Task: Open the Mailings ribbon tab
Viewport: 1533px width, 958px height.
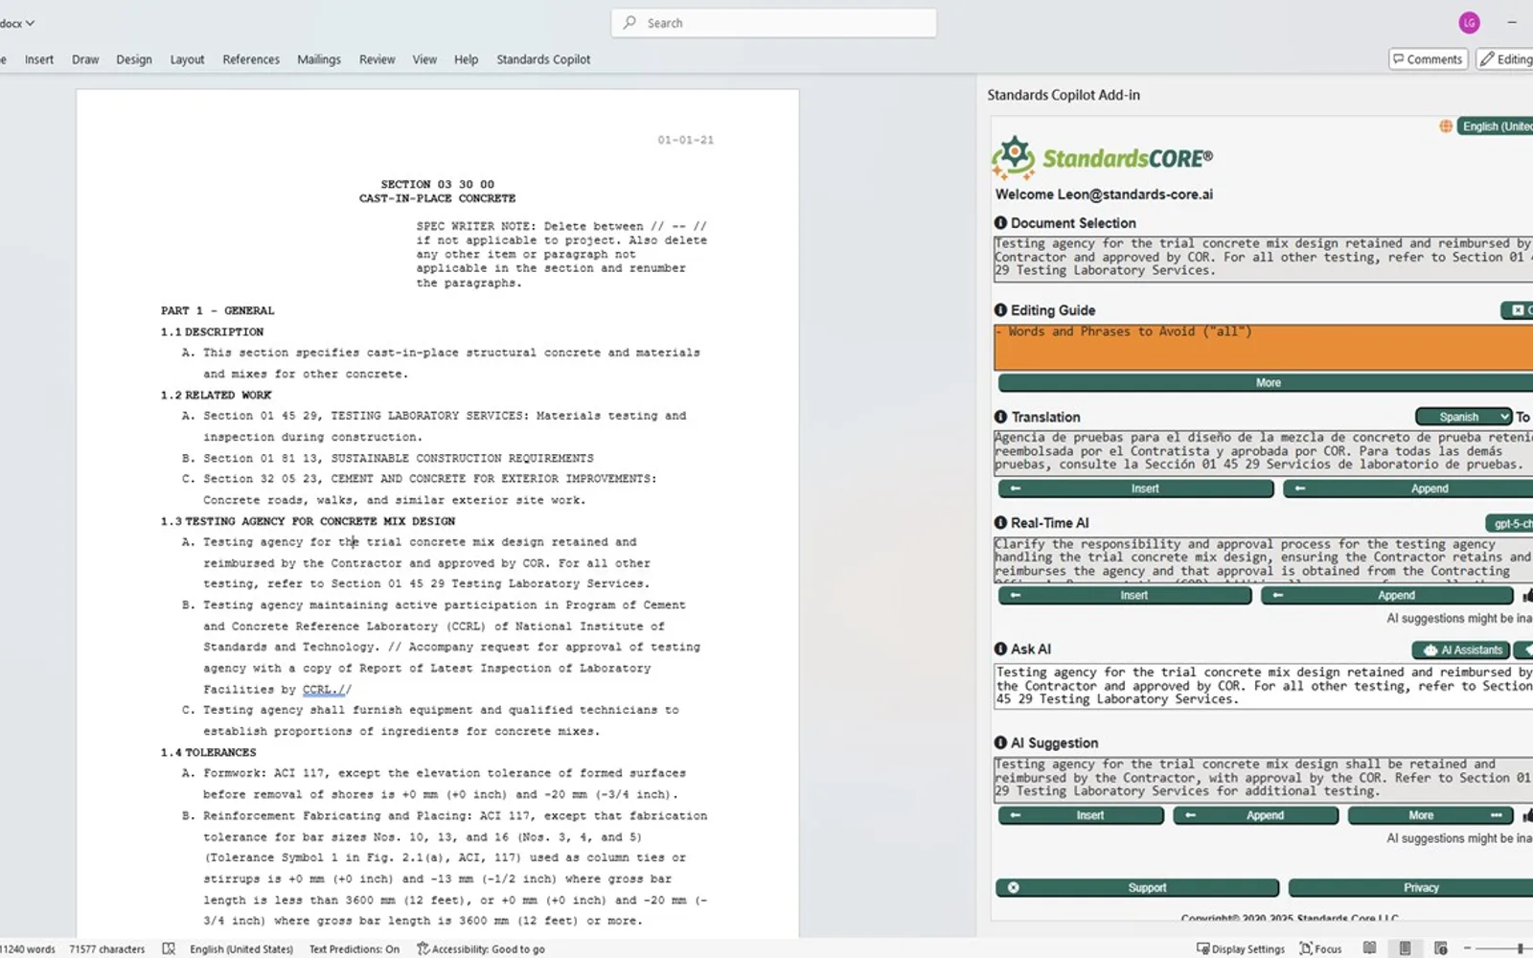Action: 319,59
